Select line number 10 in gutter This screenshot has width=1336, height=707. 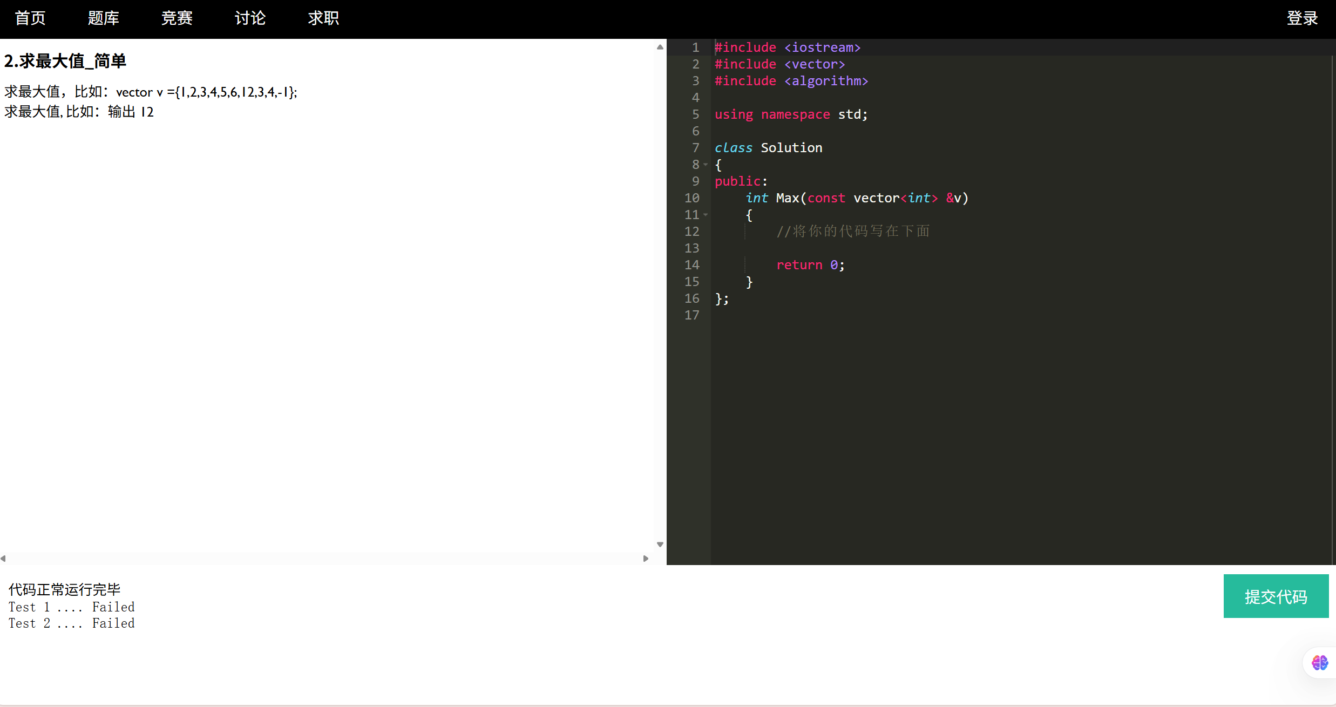(691, 198)
